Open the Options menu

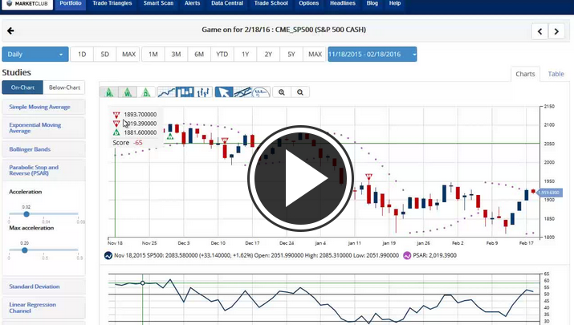coord(308,4)
